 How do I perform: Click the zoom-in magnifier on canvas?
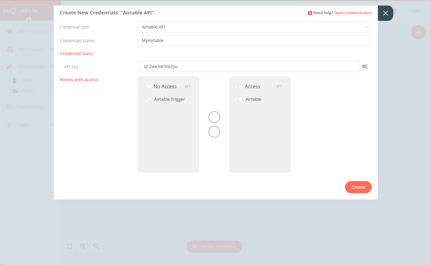tap(83, 246)
